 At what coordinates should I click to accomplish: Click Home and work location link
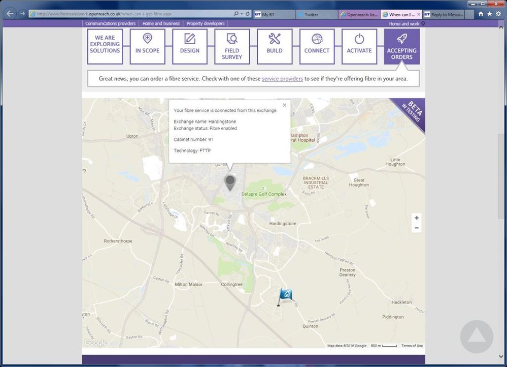click(x=407, y=24)
